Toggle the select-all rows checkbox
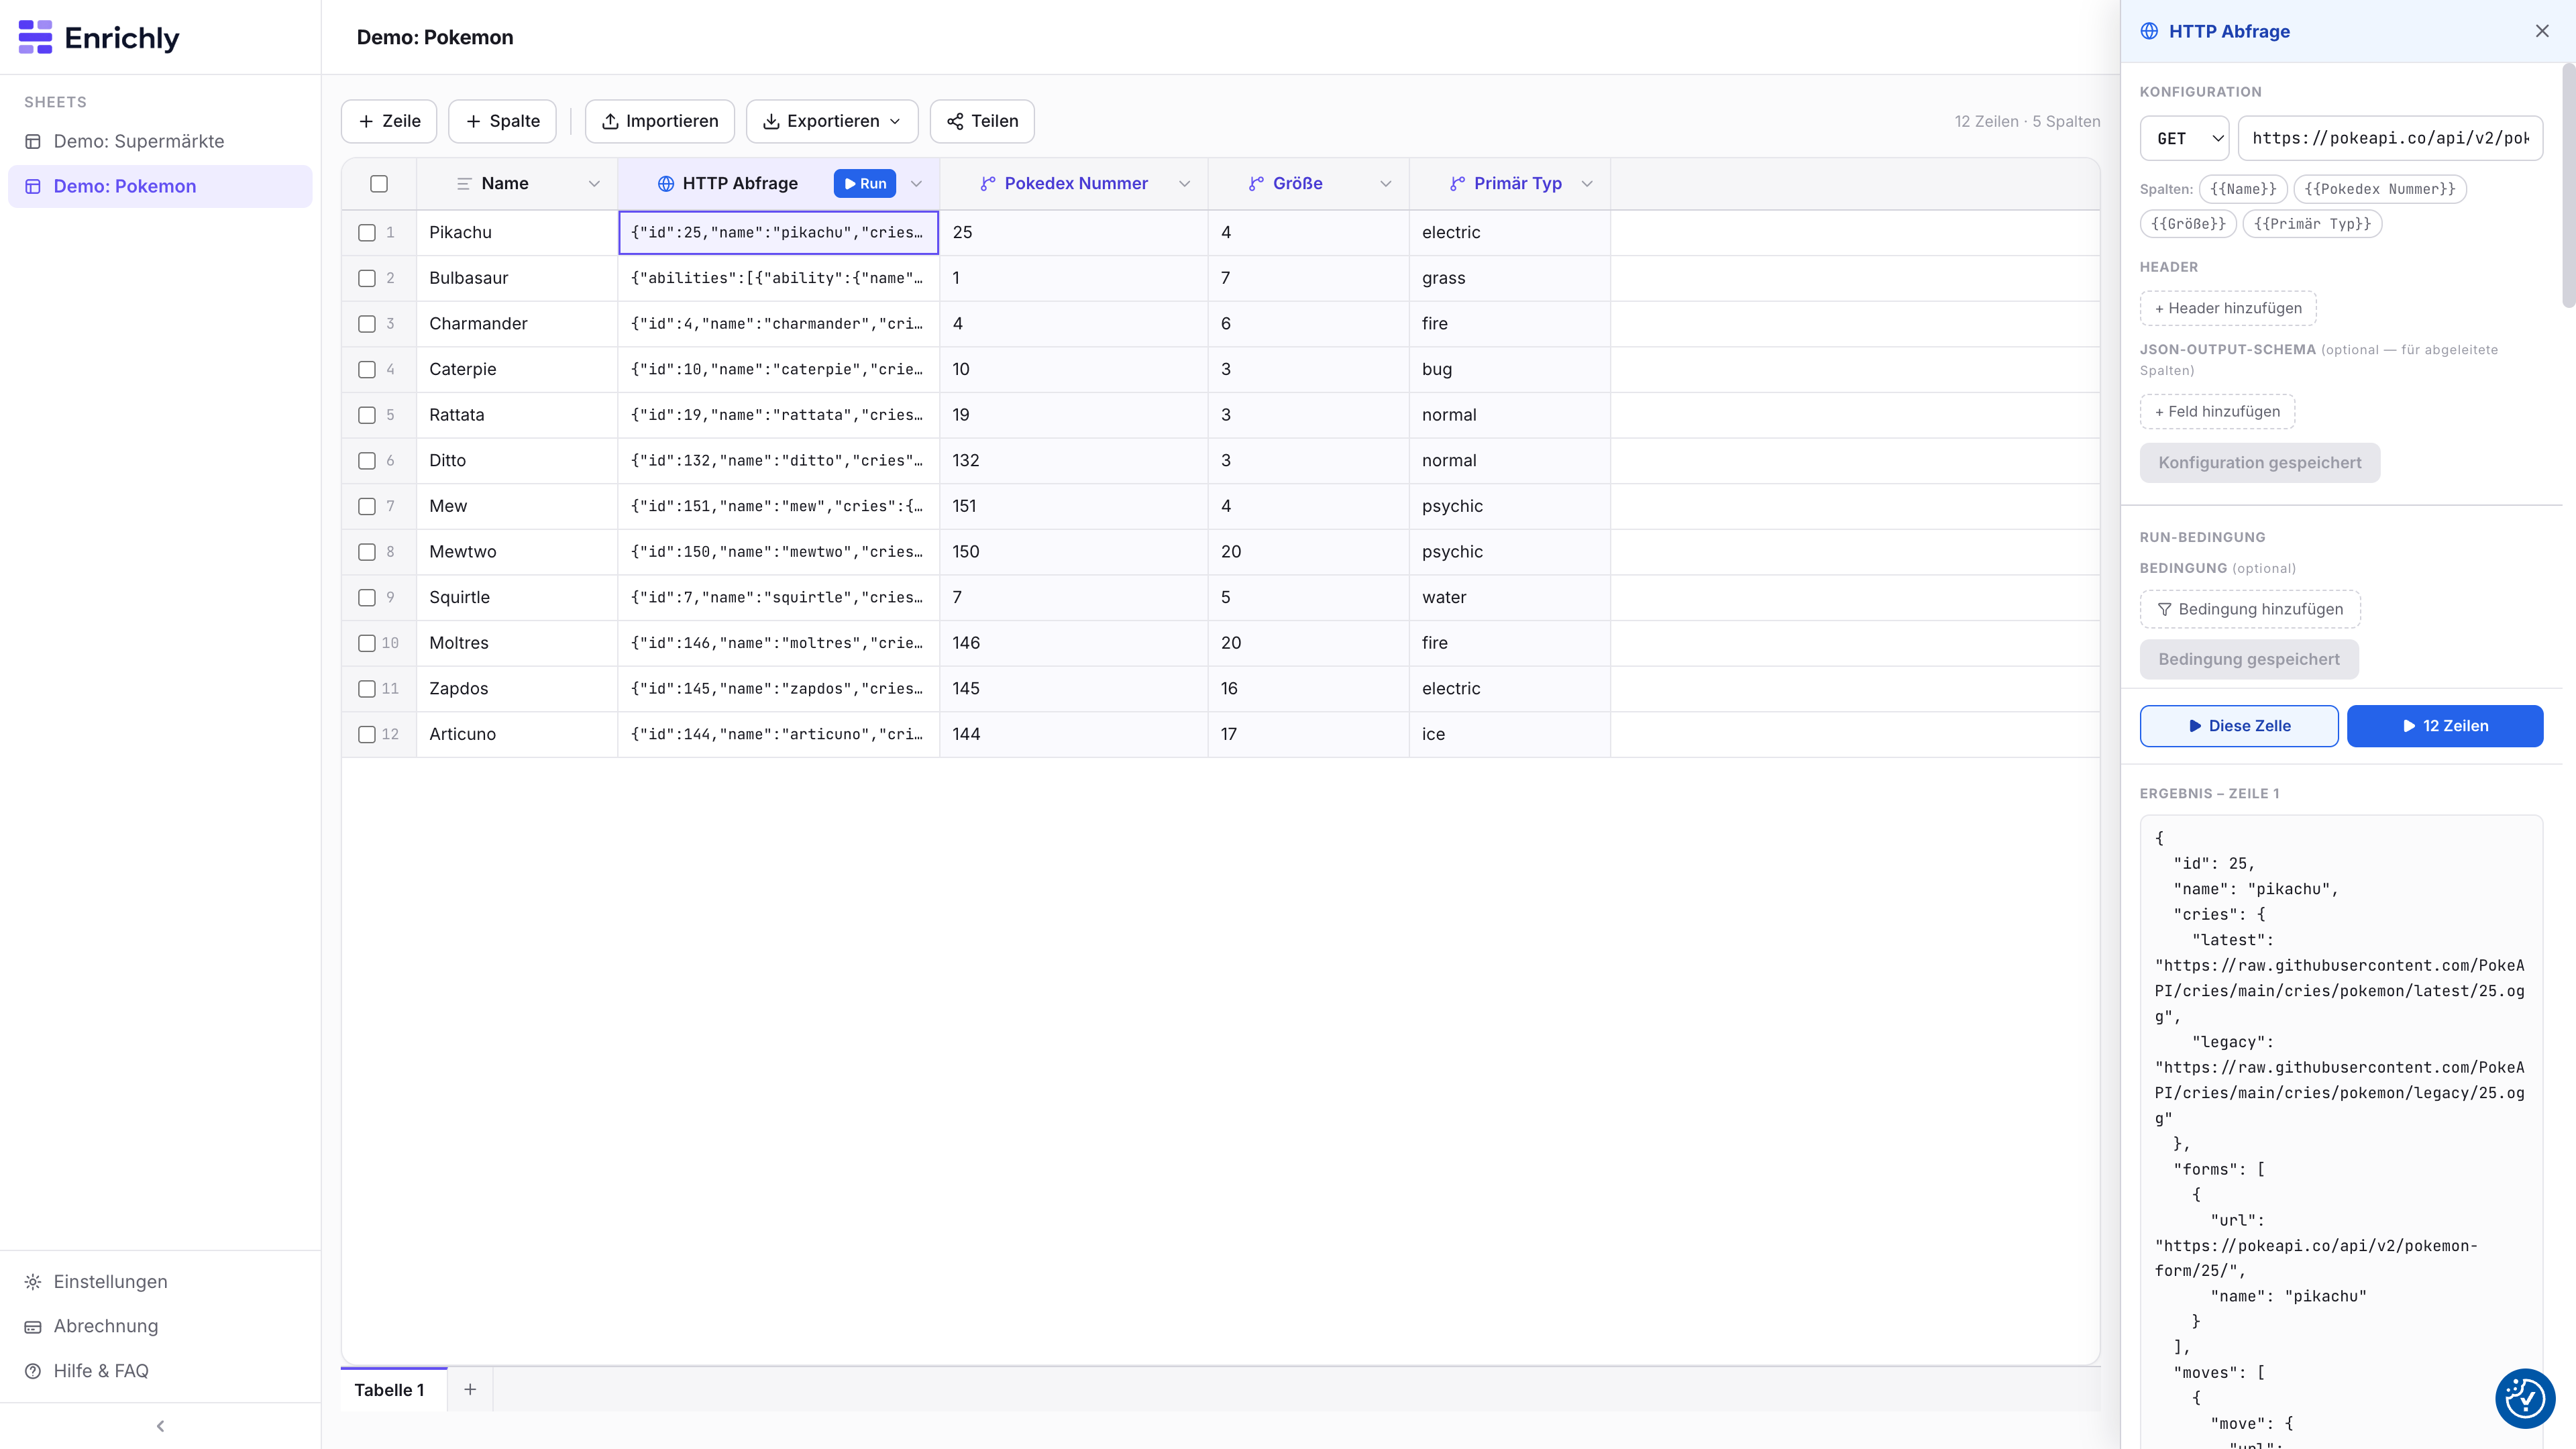Viewport: 2576px width, 1449px height. pyautogui.click(x=379, y=183)
